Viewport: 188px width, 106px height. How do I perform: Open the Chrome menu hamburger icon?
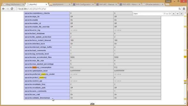click(x=184, y=9)
